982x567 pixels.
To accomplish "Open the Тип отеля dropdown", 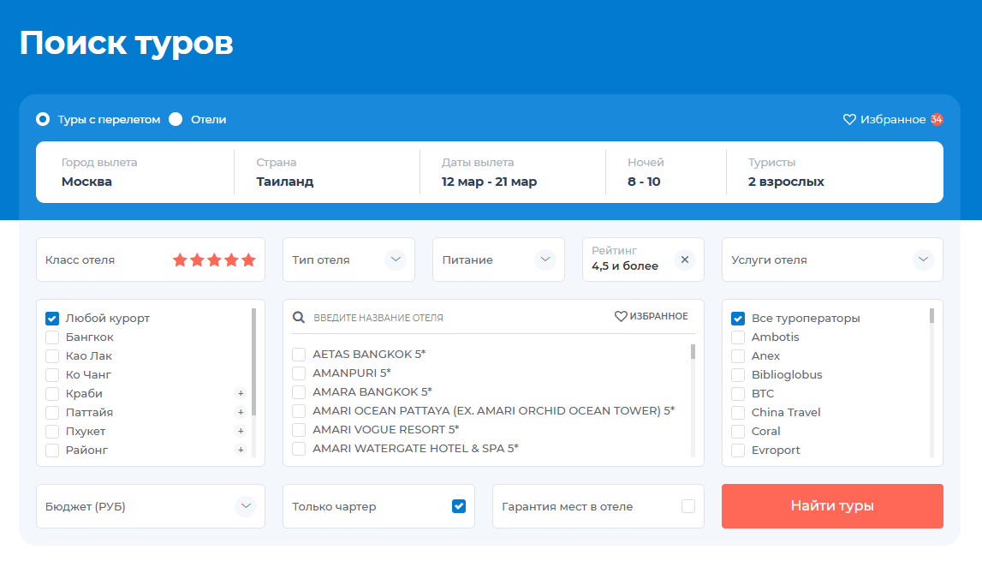I will click(396, 259).
